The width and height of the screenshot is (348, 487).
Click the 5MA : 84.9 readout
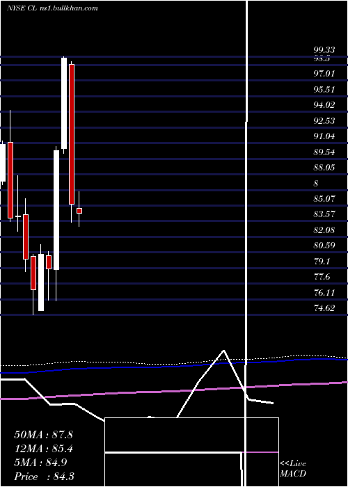tap(40, 463)
